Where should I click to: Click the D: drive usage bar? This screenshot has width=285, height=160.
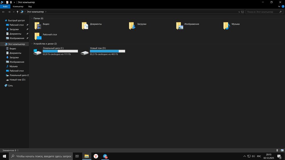coord(108,51)
